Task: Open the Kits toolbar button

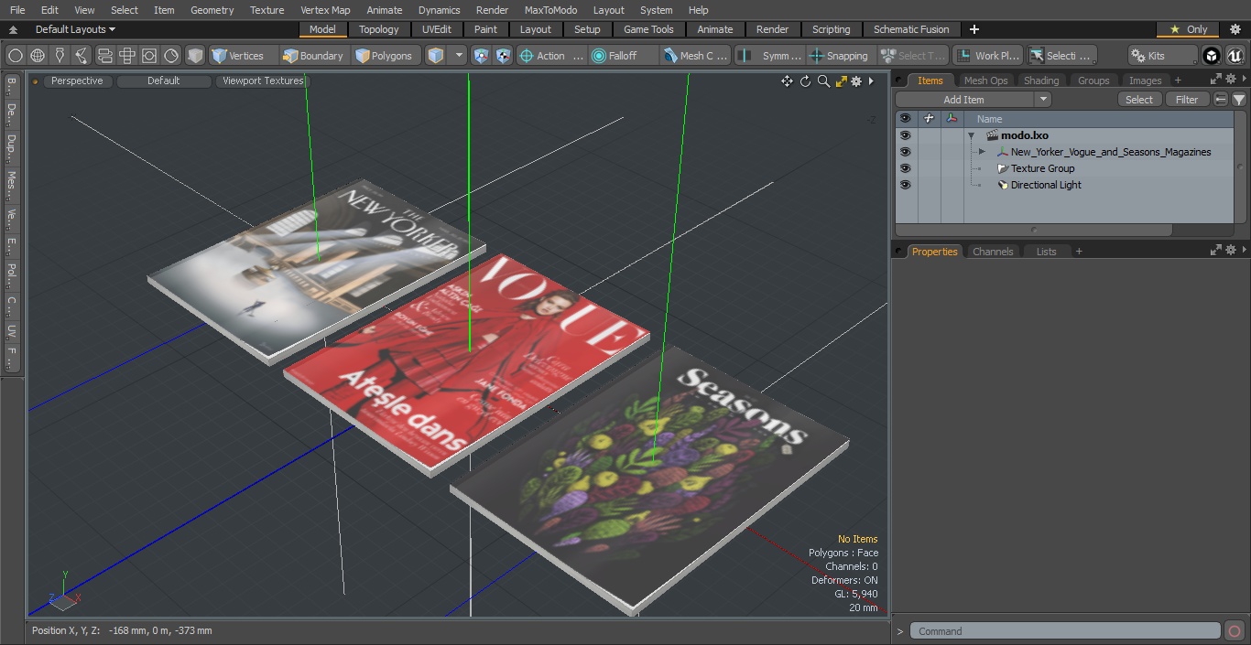Action: pyautogui.click(x=1162, y=56)
